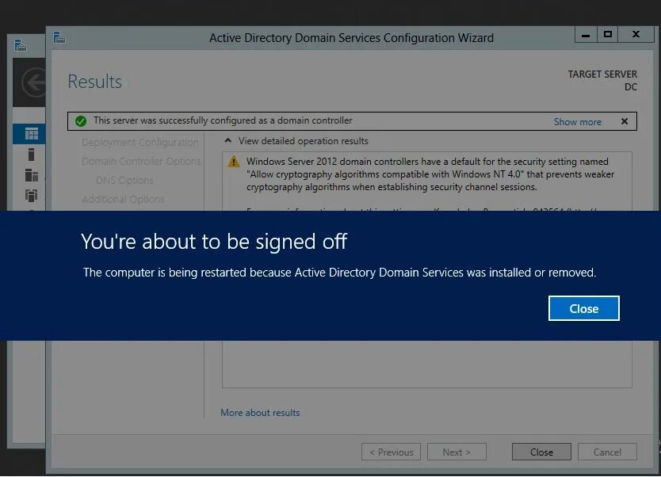This screenshot has height=477, width=661.
Task: Click the Previous button in wizard
Action: [x=391, y=452]
